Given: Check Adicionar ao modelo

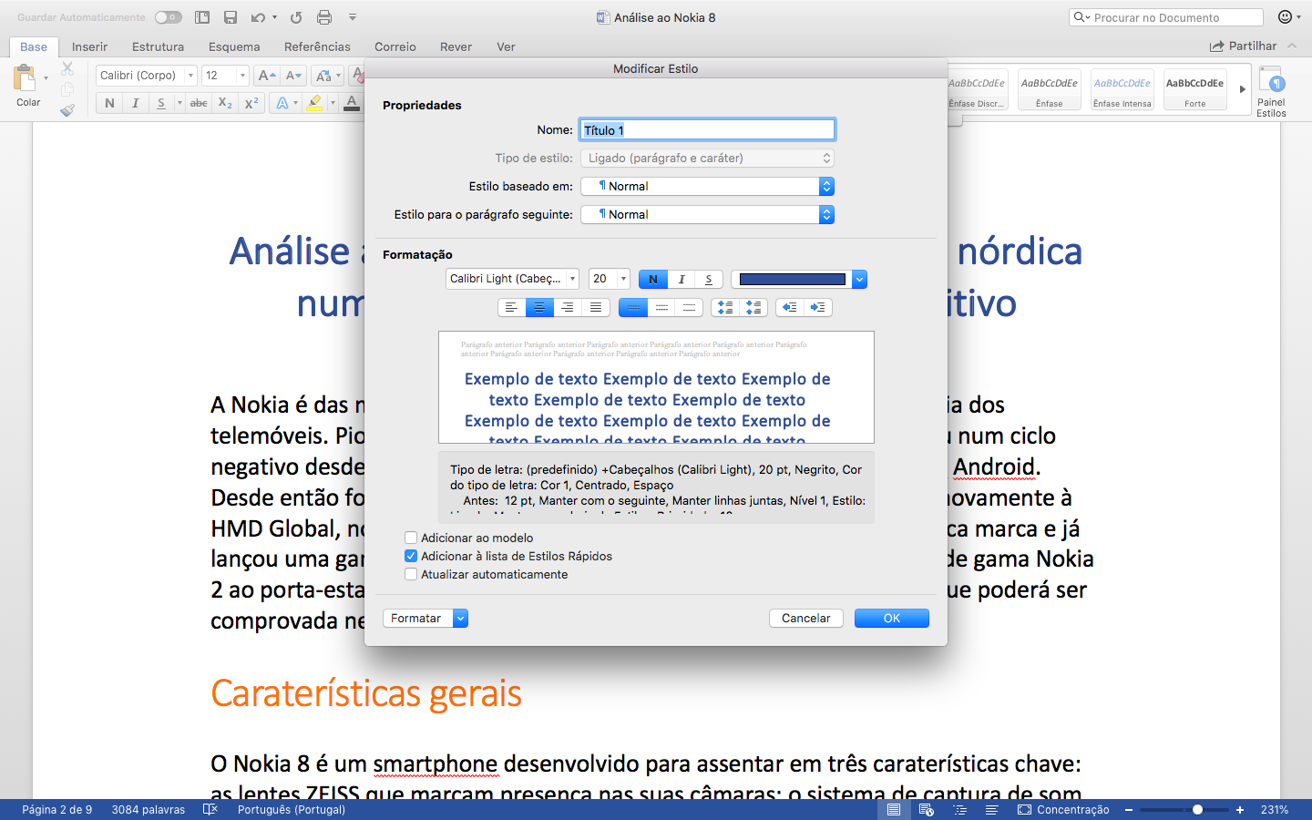Looking at the screenshot, I should [x=411, y=538].
